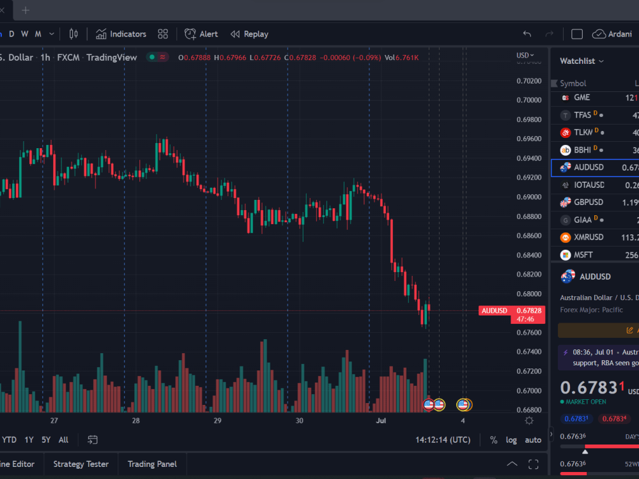
Task: Close the current browser tab
Action: pos(2,10)
